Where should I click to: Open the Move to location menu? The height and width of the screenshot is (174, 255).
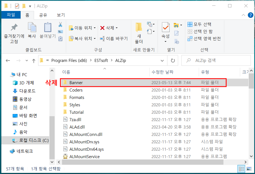tap(82, 28)
